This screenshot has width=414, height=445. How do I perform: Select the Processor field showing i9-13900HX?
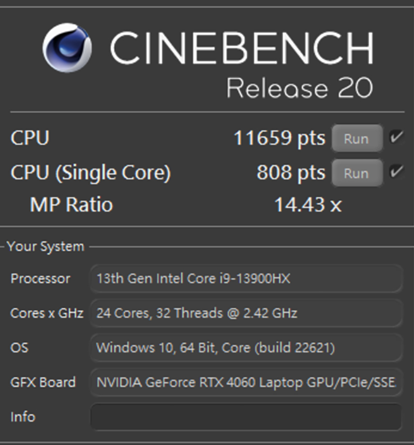[x=246, y=279]
